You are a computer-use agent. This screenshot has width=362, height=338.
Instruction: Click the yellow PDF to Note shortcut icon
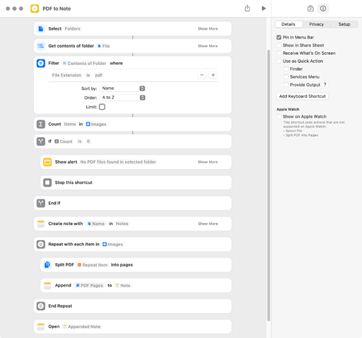[x=35, y=9]
